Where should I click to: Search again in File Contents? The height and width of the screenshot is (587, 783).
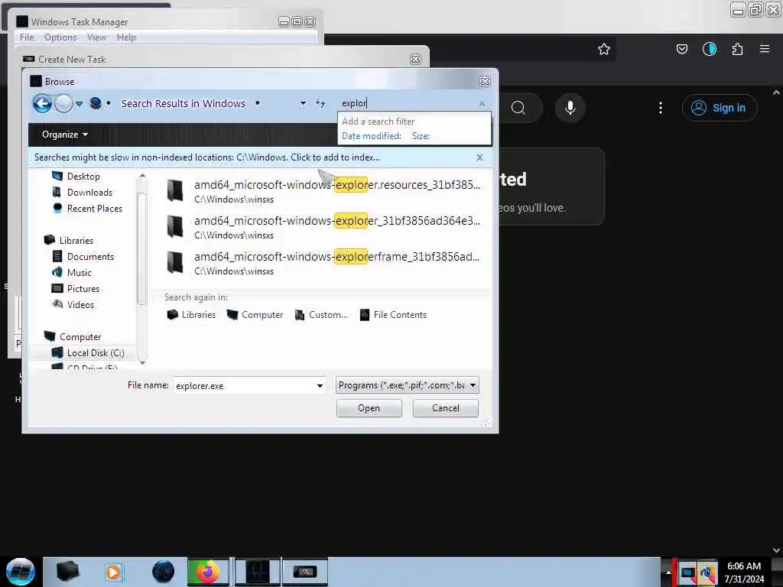(394, 314)
